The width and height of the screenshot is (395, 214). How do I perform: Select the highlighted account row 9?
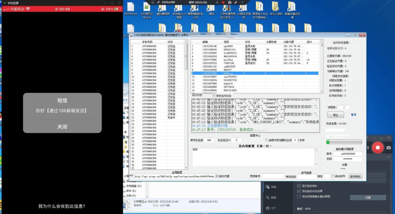click(x=255, y=73)
